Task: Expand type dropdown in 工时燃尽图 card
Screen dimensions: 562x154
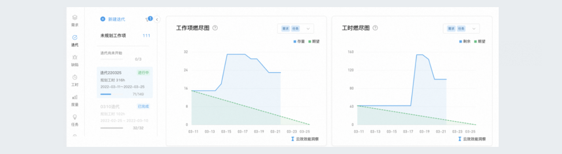Action: coord(461,28)
